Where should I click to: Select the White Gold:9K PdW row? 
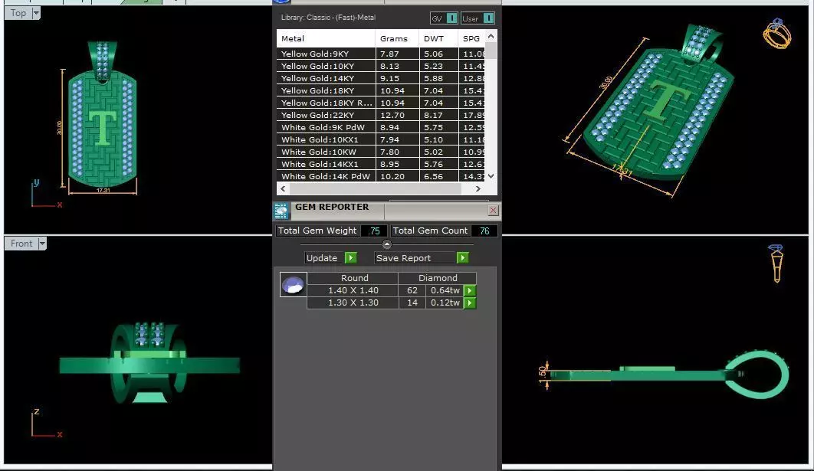pos(381,128)
